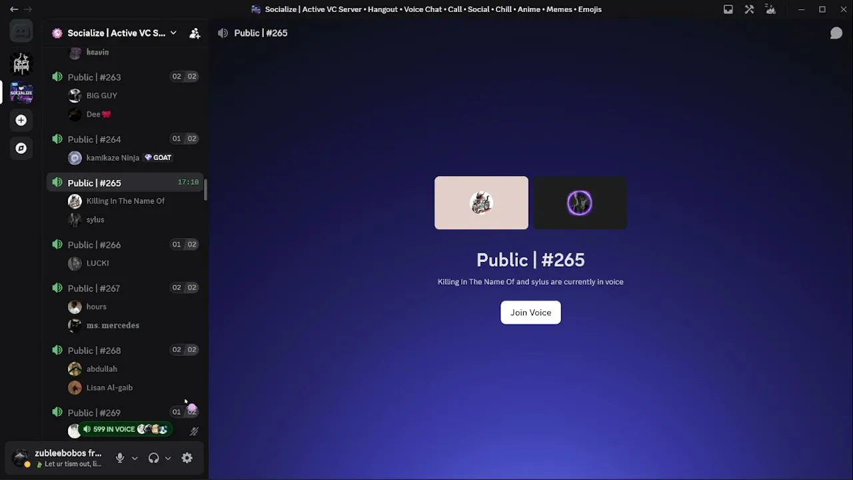Screen dimensions: 853x480
Task: Open Public | #263 voice channel
Action: point(125,77)
